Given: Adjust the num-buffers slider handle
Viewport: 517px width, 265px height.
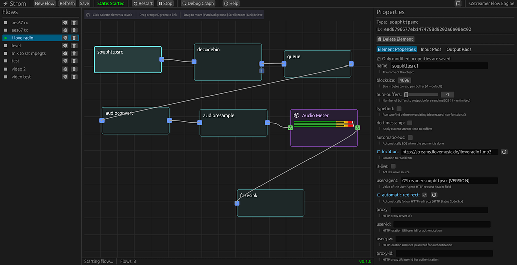Looking at the screenshot, I should coord(406,95).
